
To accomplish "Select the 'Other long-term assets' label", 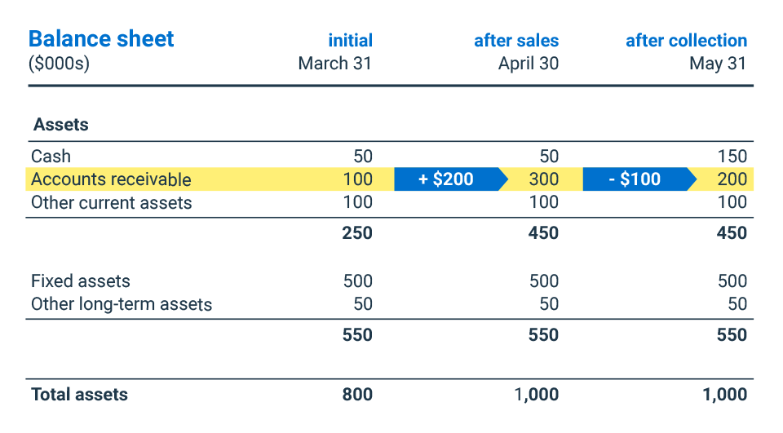I will (x=121, y=304).
